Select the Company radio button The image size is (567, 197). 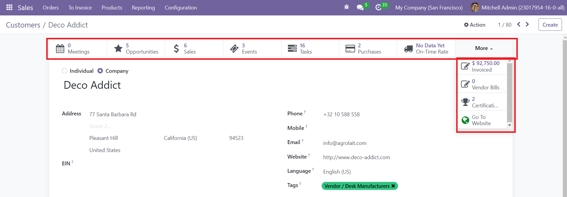pos(100,71)
